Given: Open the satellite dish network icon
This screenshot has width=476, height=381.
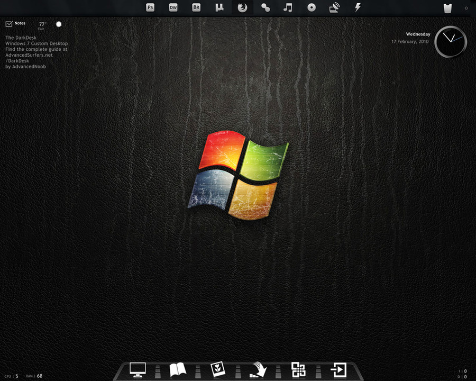Looking at the screenshot, I should pyautogui.click(x=334, y=7).
